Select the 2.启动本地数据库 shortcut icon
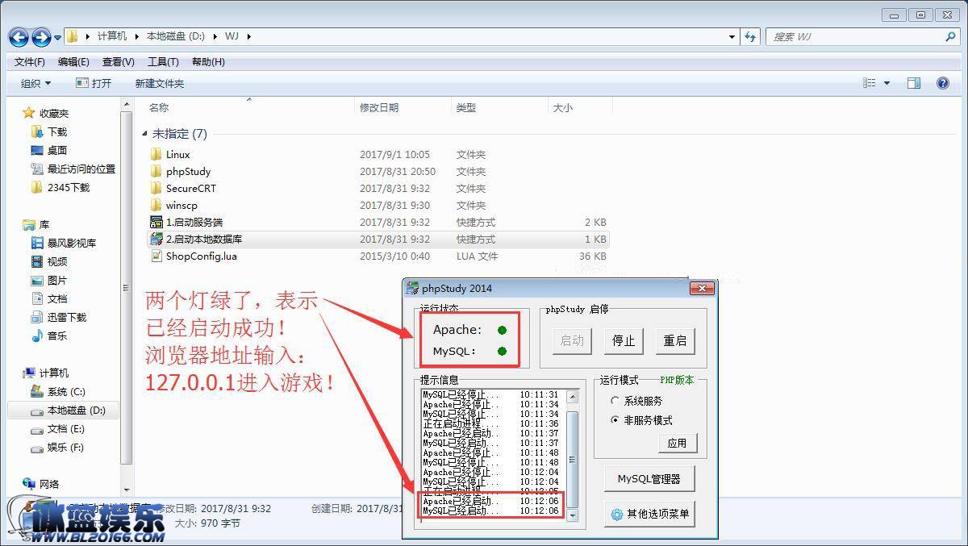968x546 pixels. [156, 239]
